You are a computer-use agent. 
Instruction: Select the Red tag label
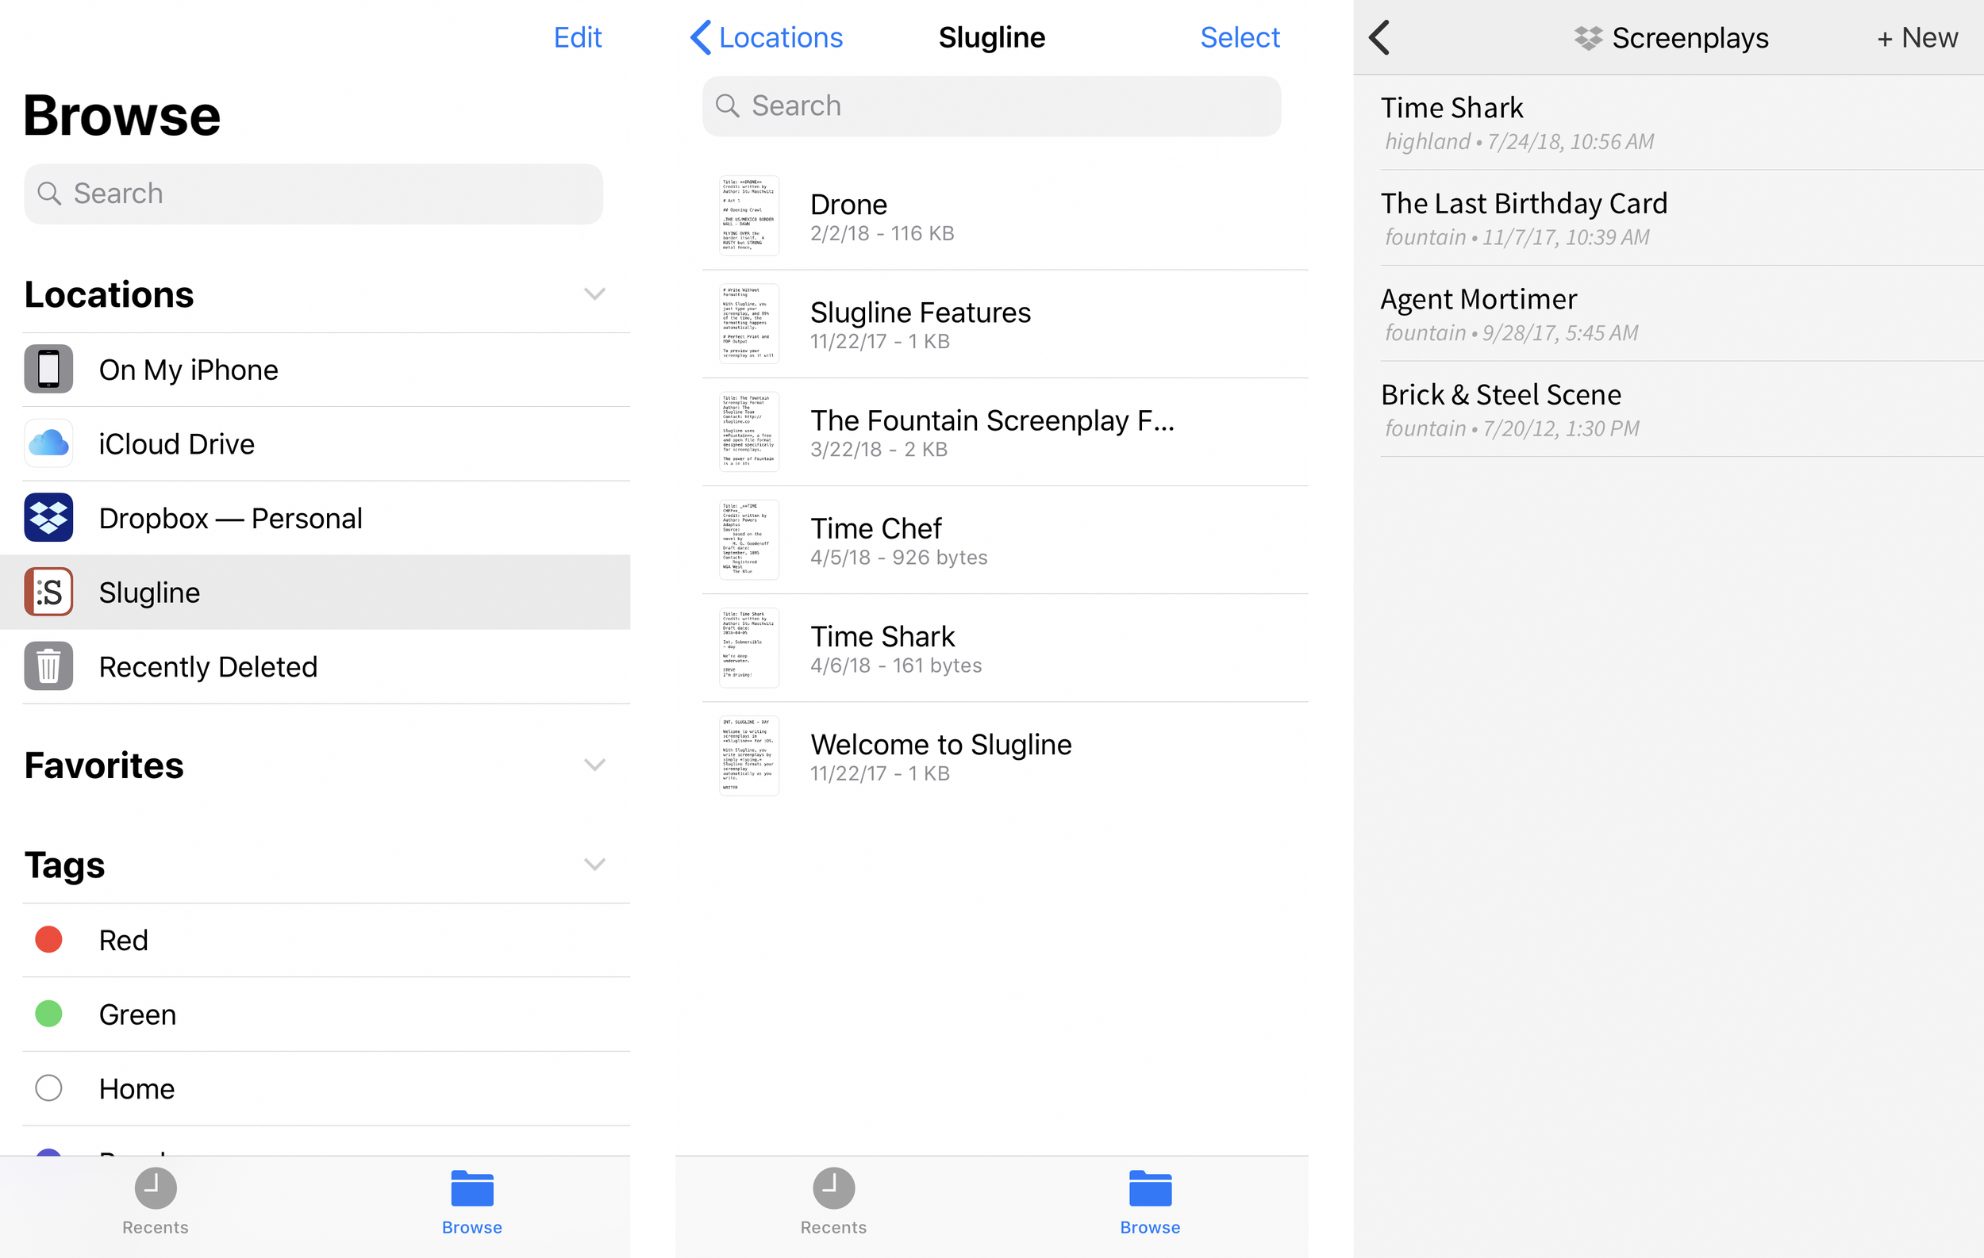coord(124,940)
